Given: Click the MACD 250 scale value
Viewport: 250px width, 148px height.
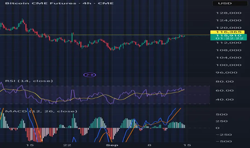Looking at the screenshot, I should [222, 121].
